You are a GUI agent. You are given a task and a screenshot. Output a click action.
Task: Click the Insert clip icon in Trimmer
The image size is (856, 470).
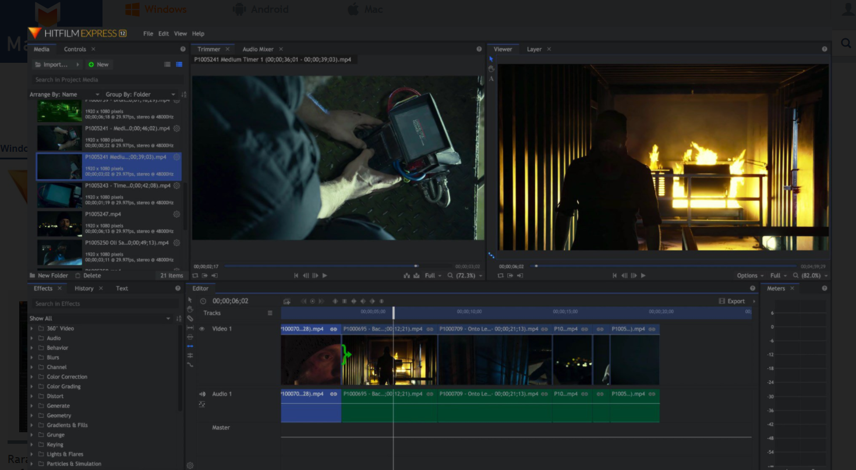(406, 276)
